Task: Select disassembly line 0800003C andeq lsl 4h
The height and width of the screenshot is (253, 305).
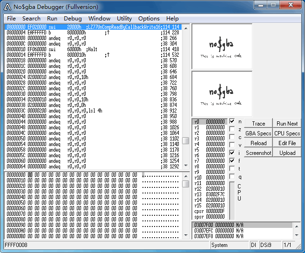Action: (93, 111)
